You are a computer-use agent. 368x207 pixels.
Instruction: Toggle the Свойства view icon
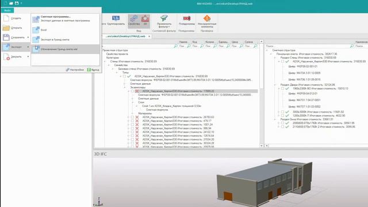tap(134, 18)
